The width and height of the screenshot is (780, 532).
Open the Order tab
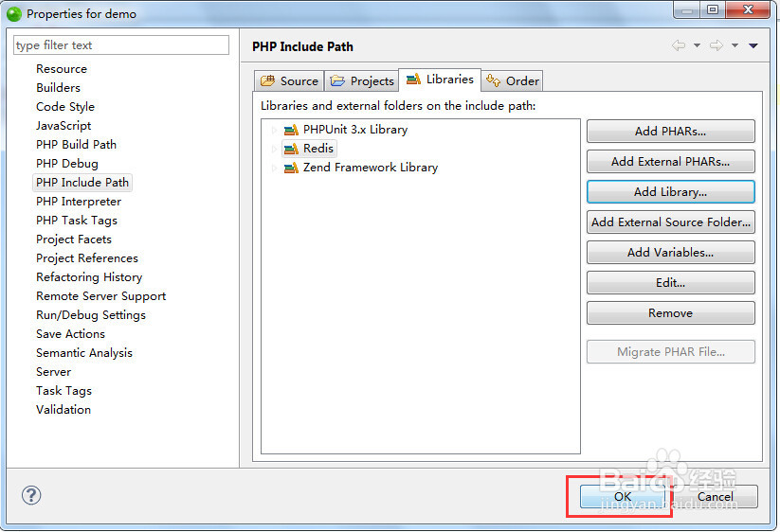coord(513,81)
